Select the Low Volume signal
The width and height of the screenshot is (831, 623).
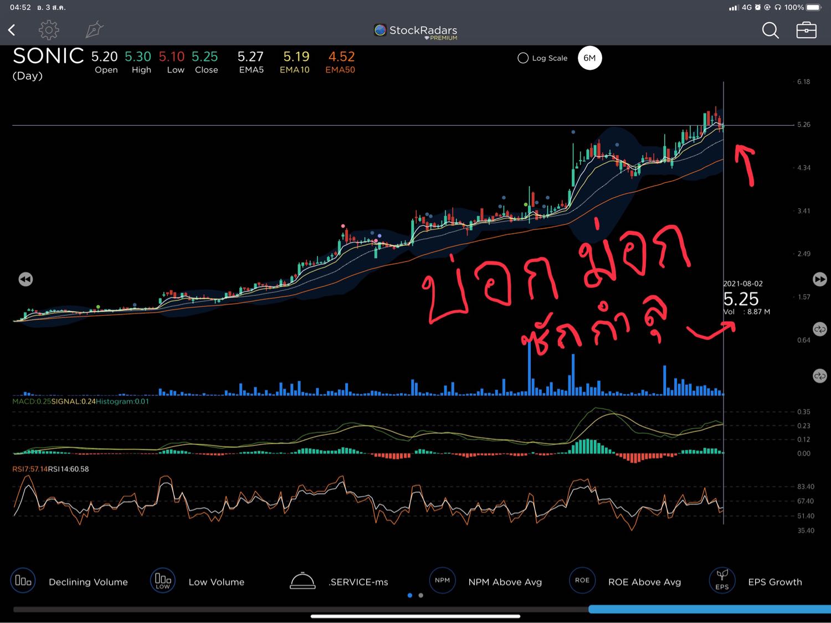click(216, 582)
